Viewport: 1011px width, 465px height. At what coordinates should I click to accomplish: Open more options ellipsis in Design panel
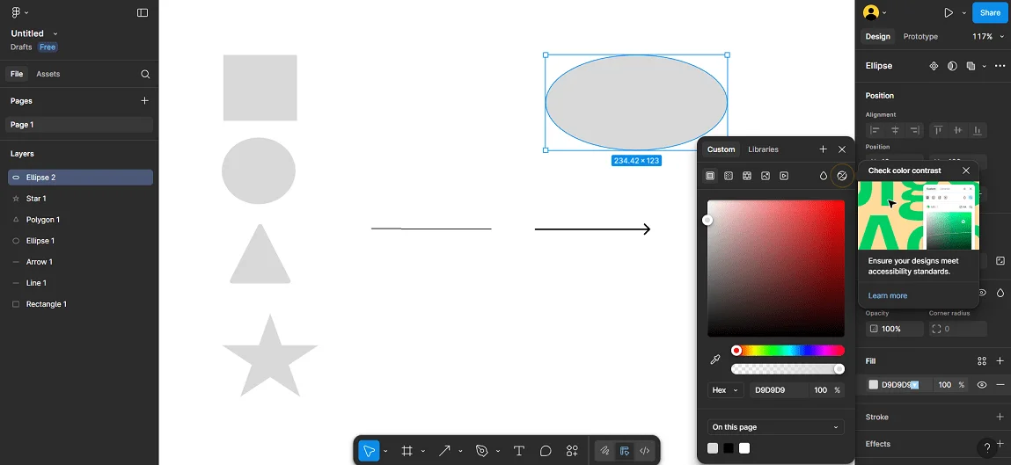[x=1000, y=66]
